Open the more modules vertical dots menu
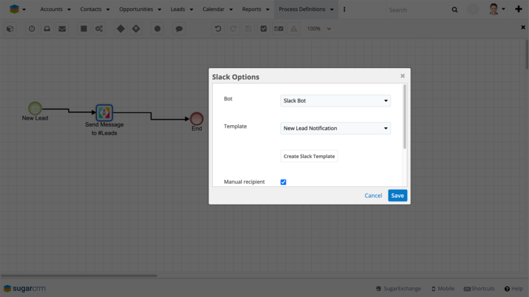Screen dimensions: 529x297 [x=344, y=10]
